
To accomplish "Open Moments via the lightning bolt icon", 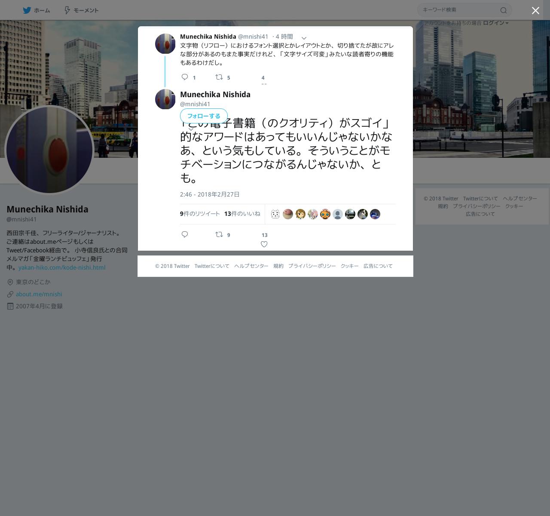I will click(67, 10).
